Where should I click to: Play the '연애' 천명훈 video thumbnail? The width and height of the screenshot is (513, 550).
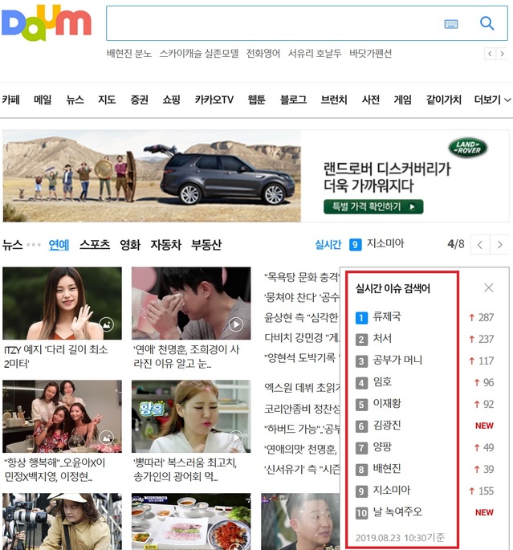(191, 303)
